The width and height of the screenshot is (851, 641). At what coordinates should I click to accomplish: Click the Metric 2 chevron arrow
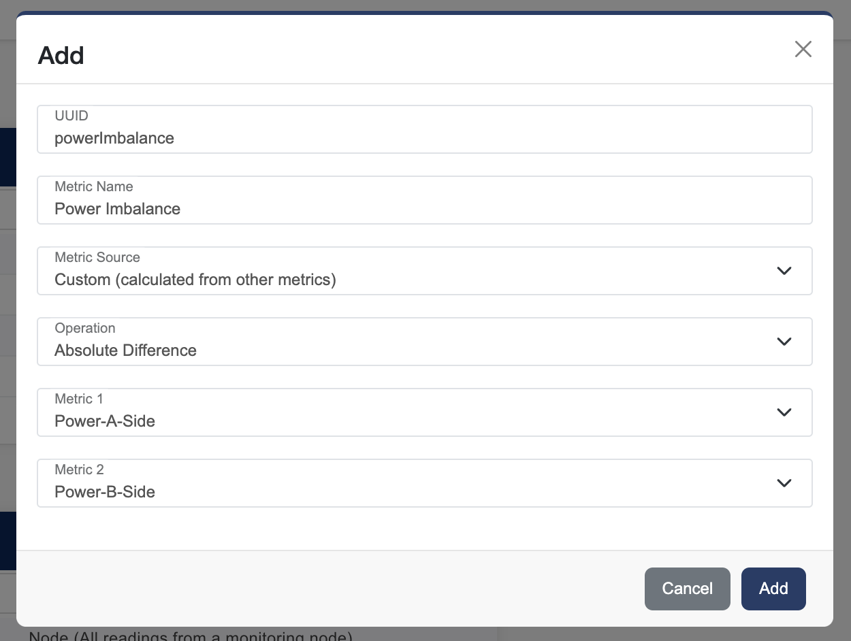pyautogui.click(x=784, y=483)
